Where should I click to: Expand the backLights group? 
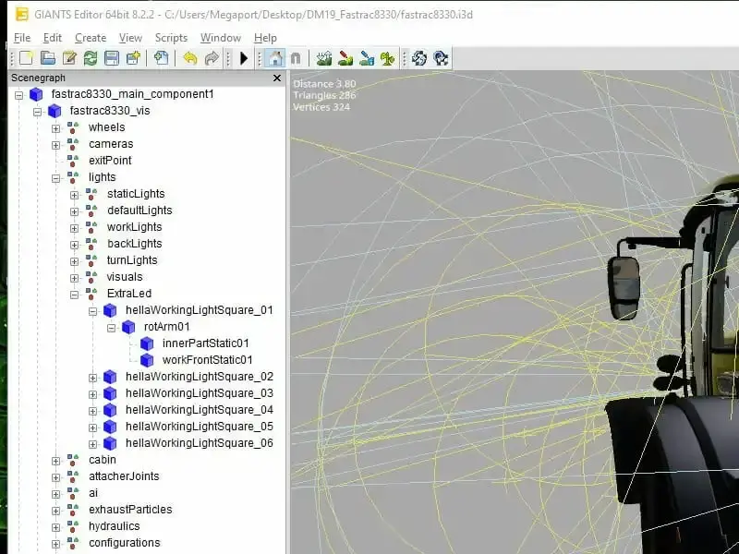tap(74, 245)
